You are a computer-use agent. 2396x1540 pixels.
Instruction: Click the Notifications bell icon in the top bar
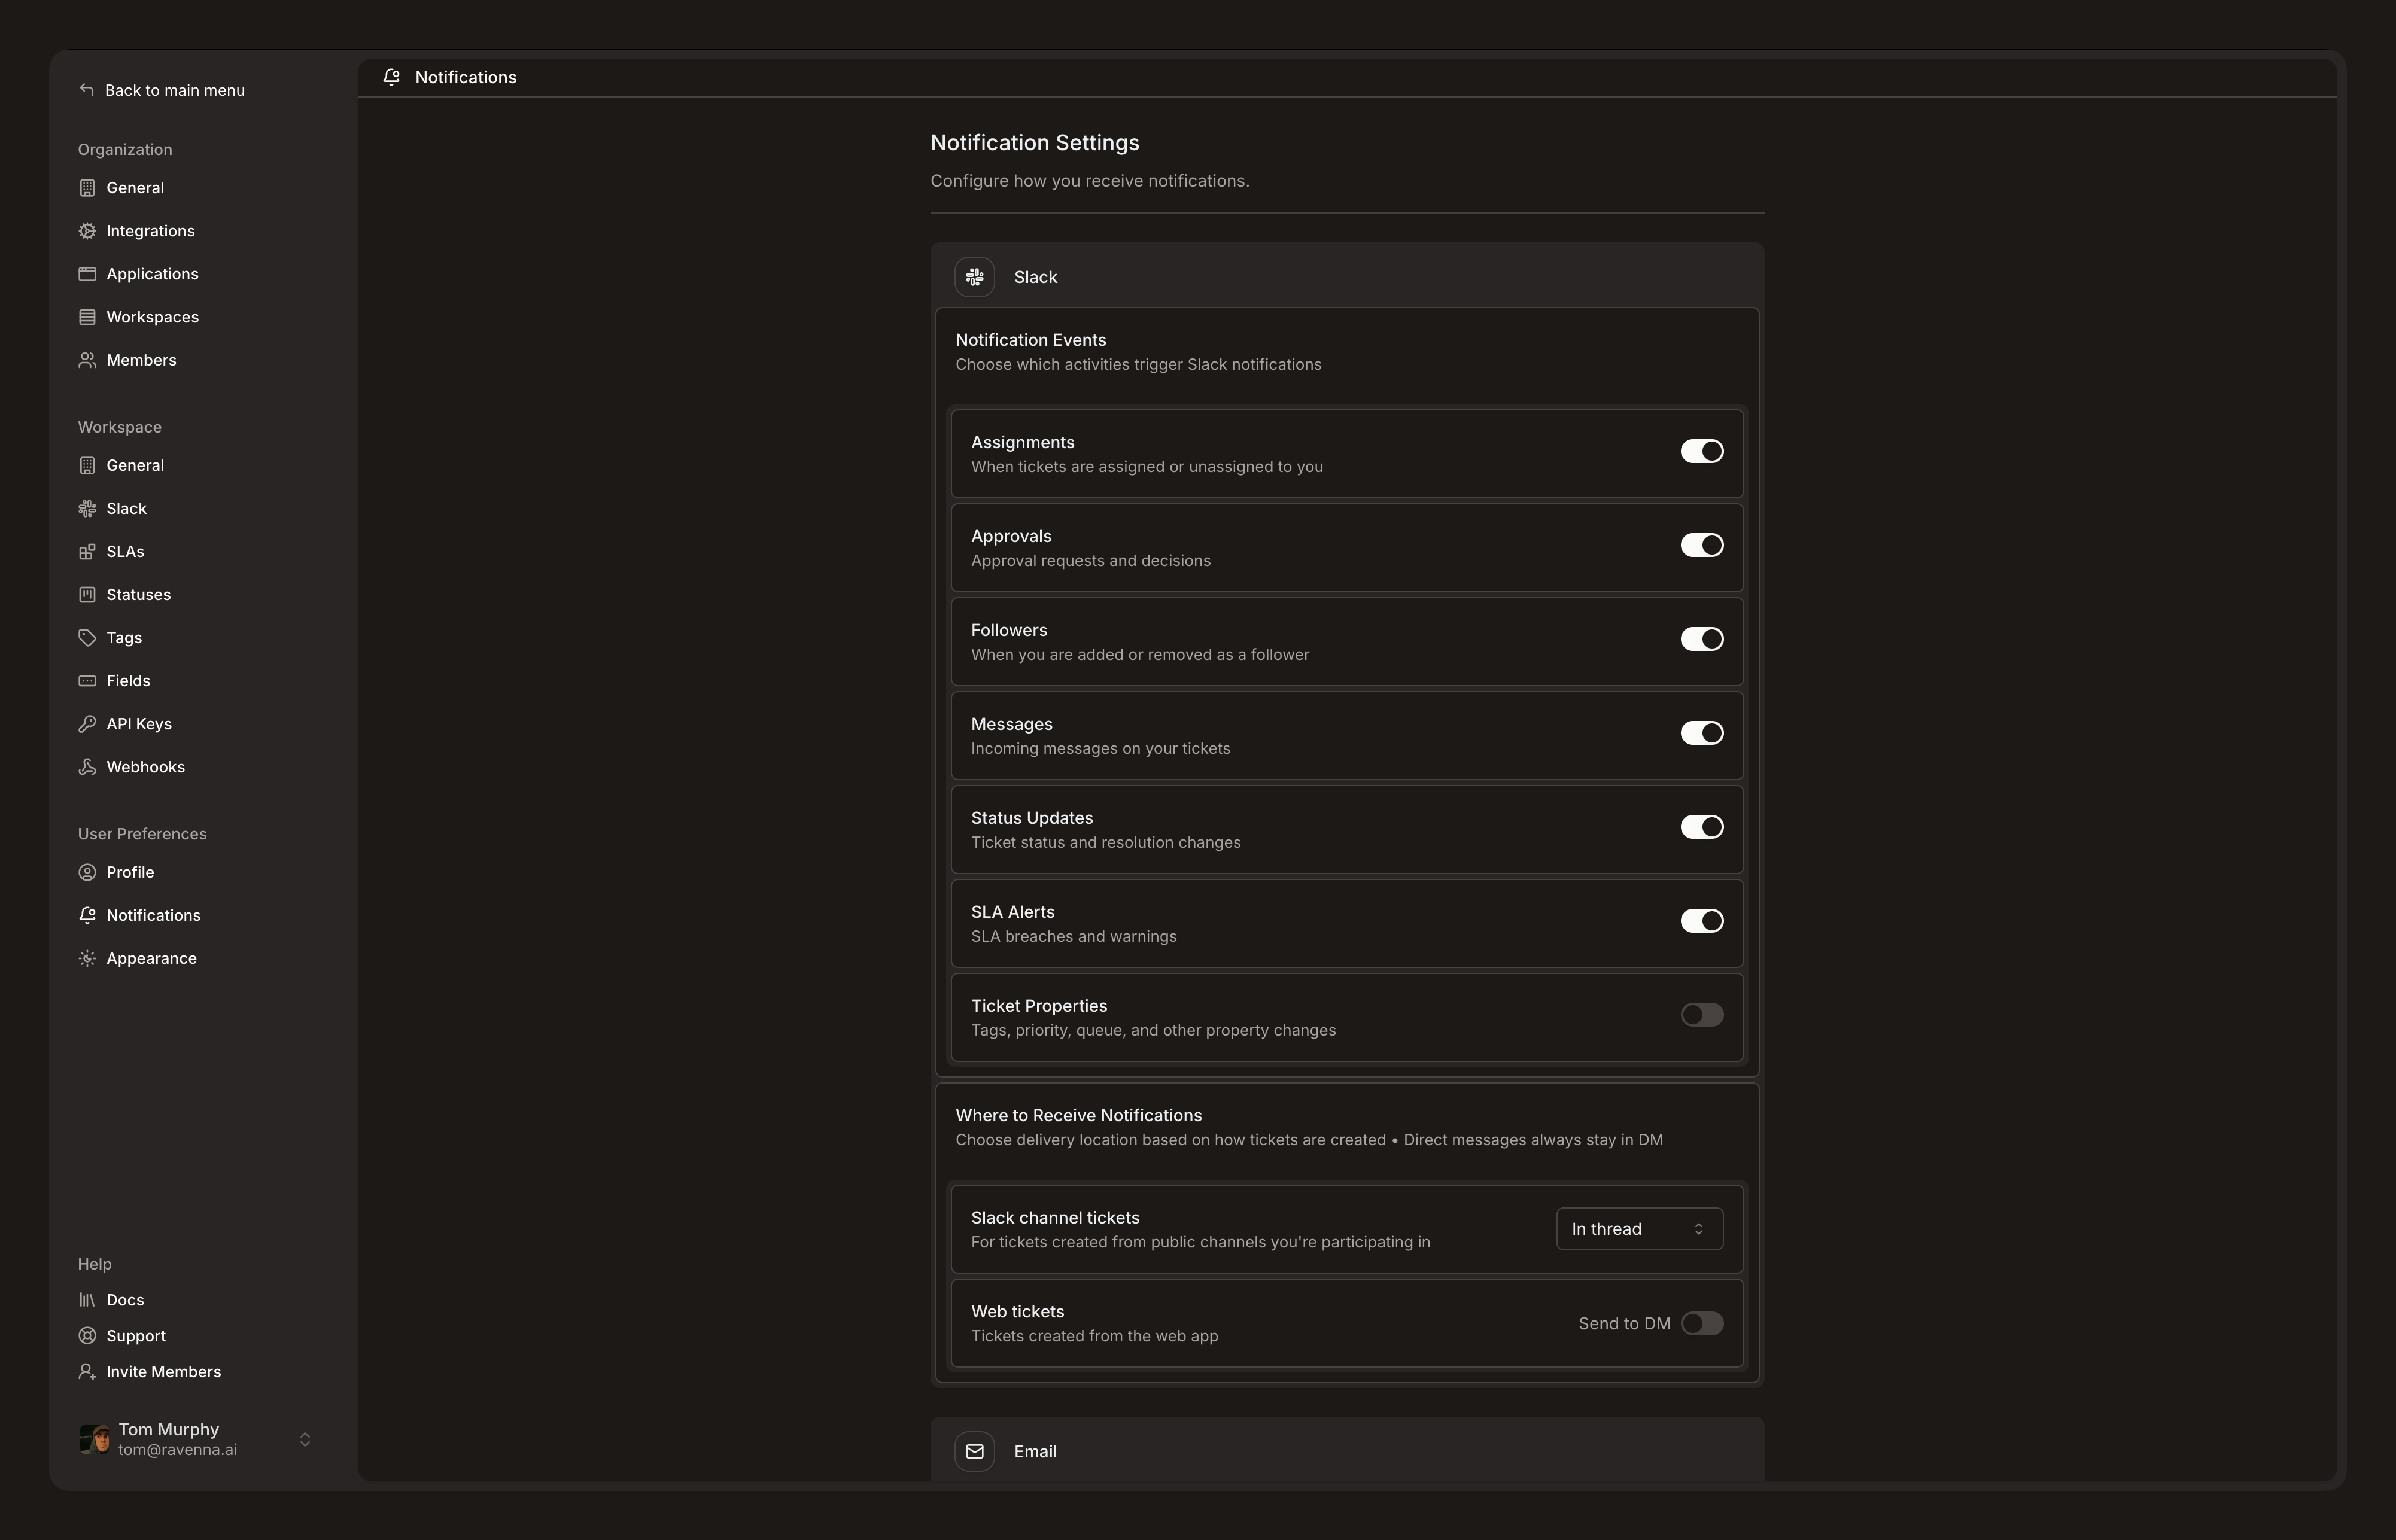point(392,77)
